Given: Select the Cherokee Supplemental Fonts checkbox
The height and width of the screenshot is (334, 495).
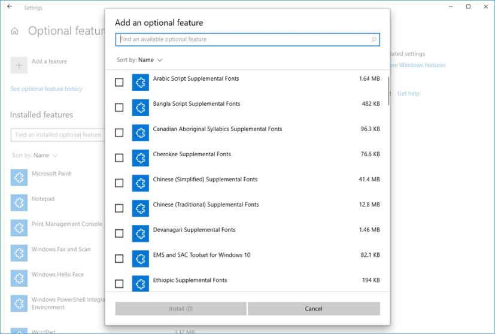Looking at the screenshot, I should [119, 158].
